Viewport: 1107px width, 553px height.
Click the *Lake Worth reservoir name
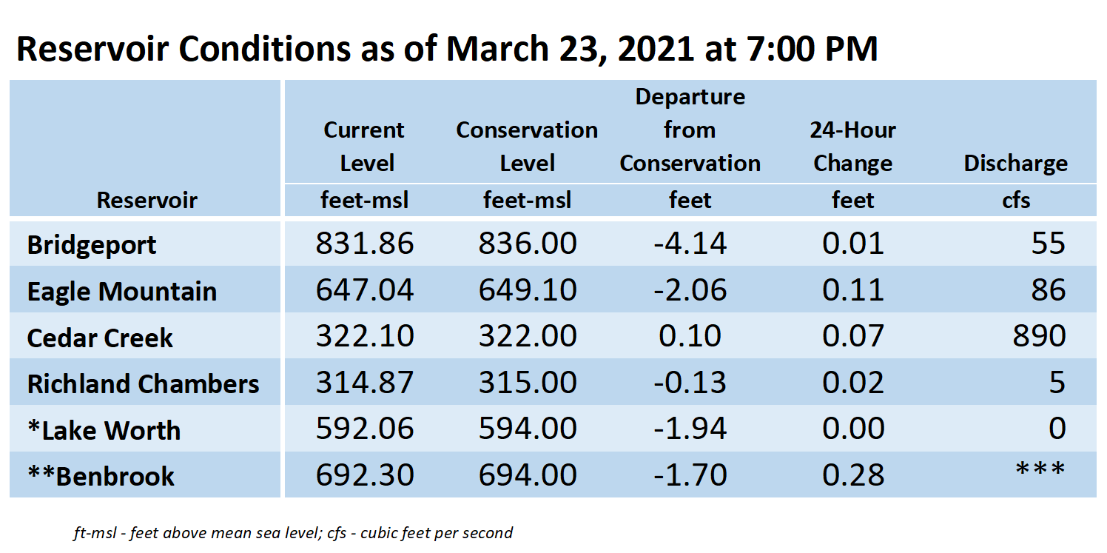[104, 430]
